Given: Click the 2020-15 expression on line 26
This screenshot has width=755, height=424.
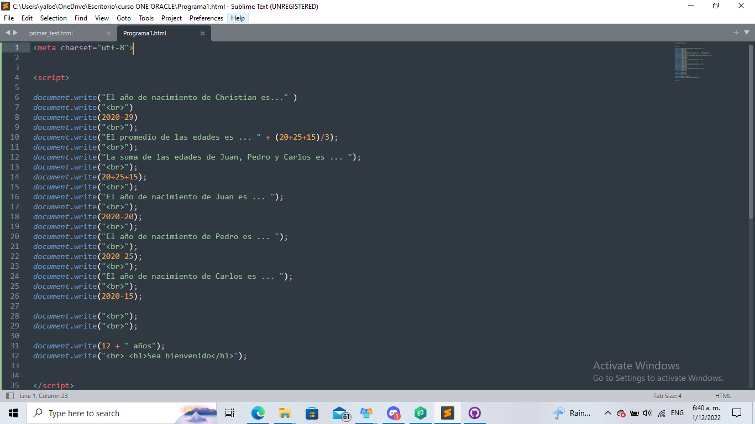Looking at the screenshot, I should tap(117, 296).
